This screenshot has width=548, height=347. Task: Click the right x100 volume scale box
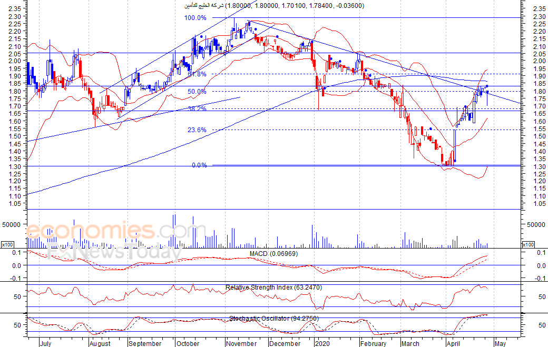[527, 245]
